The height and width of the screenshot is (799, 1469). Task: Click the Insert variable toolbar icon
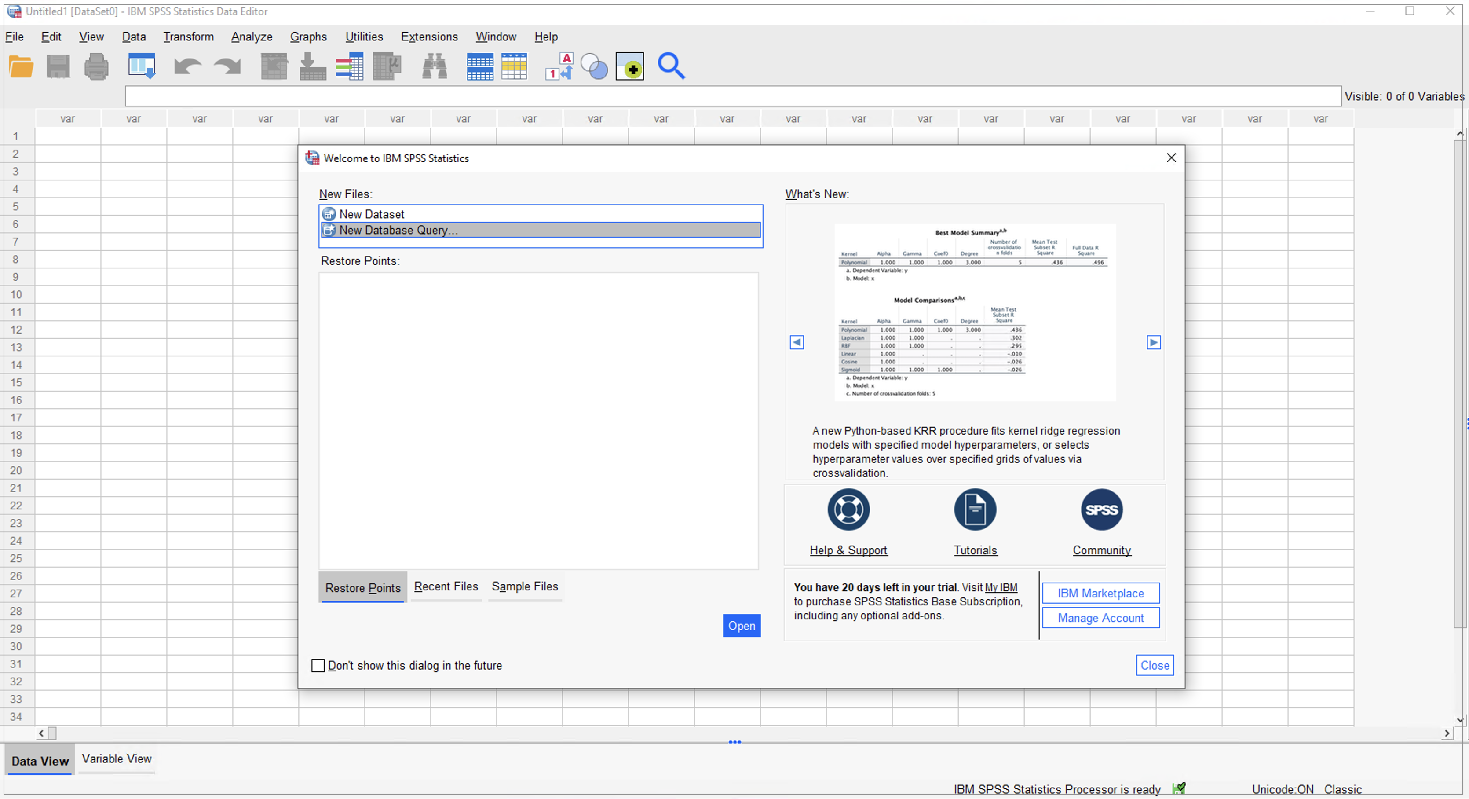[515, 67]
